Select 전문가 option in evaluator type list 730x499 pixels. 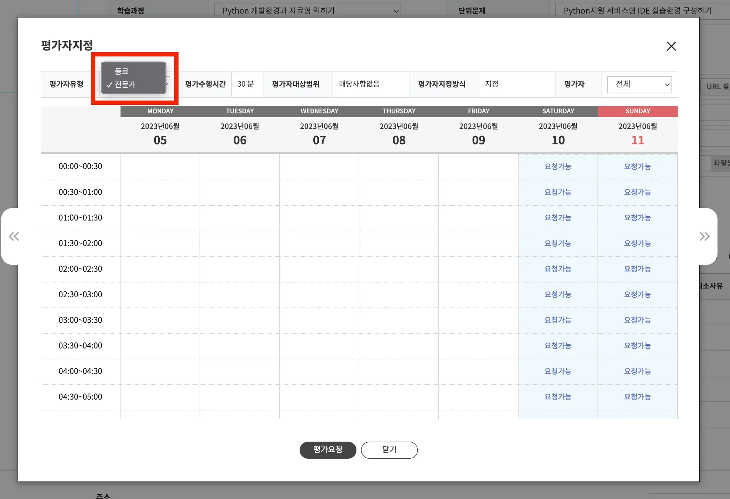point(125,84)
